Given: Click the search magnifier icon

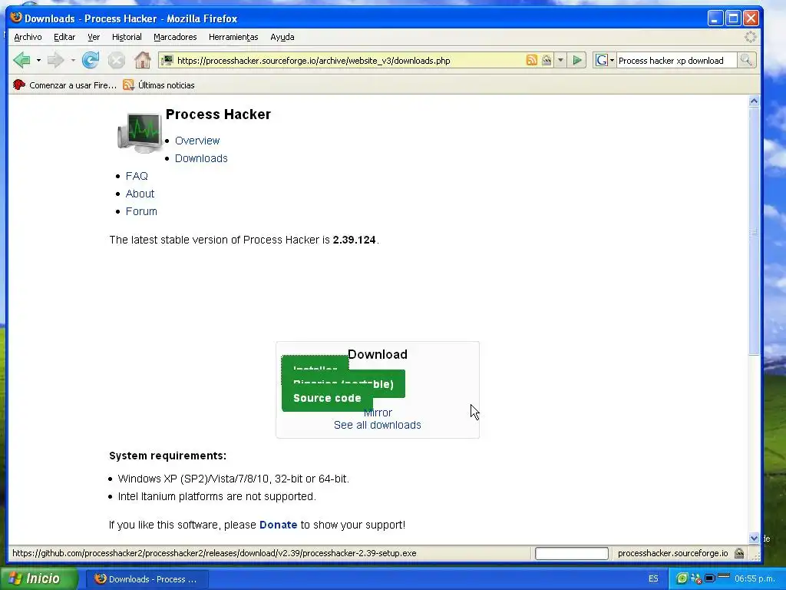Looking at the screenshot, I should (x=746, y=60).
